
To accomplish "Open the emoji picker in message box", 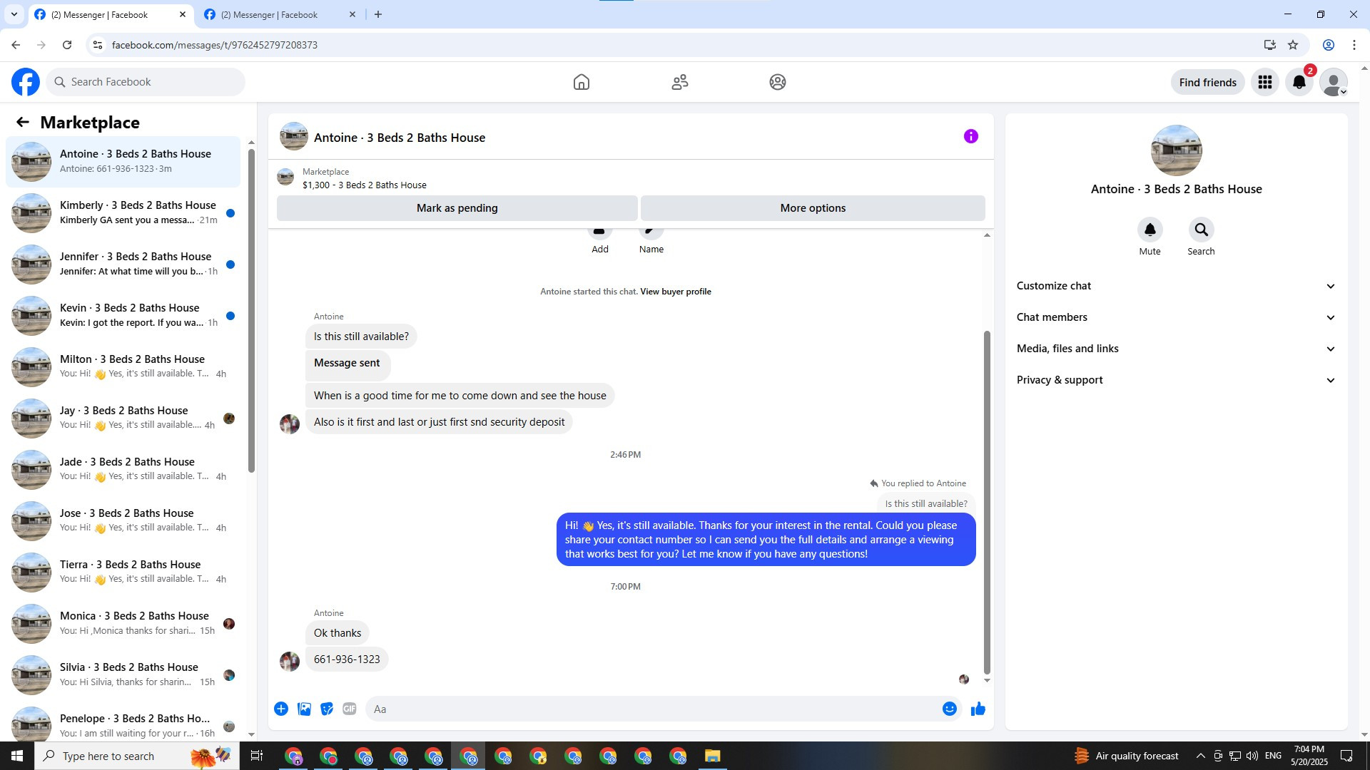I will [x=949, y=709].
